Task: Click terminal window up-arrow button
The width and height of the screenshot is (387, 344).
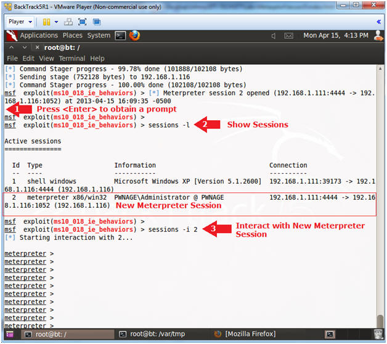Action: pyautogui.click(x=12, y=47)
